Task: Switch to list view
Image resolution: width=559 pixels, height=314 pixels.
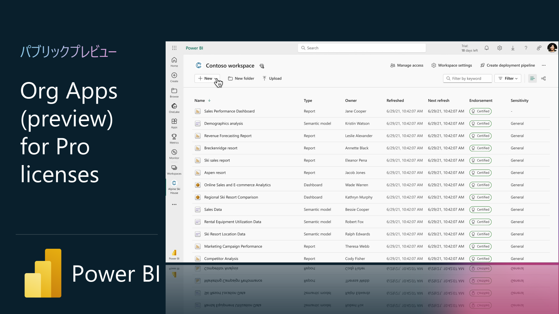Action: coord(532,78)
